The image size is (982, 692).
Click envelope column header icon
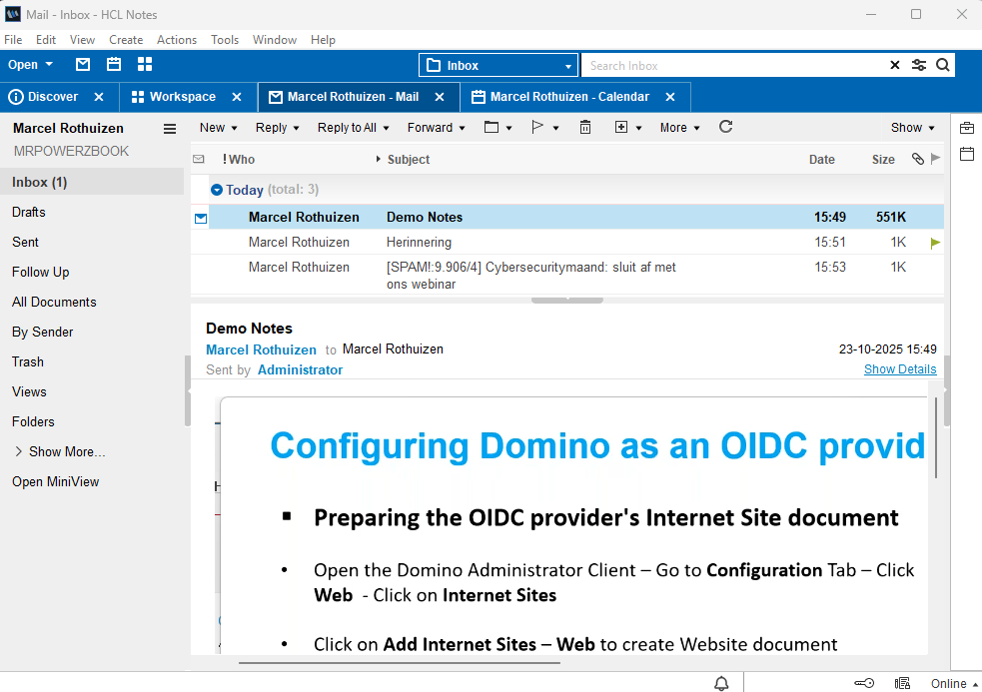(x=199, y=159)
